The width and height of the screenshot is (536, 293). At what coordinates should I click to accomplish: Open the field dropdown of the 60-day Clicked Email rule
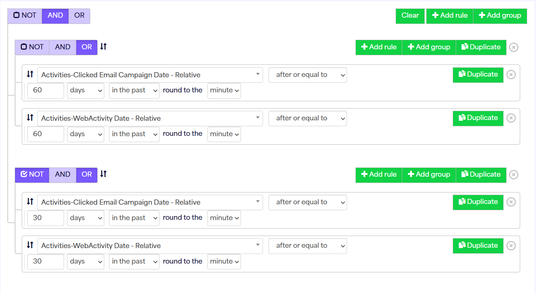[x=150, y=75]
